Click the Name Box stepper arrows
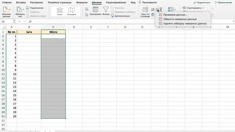 [x=14, y=21]
